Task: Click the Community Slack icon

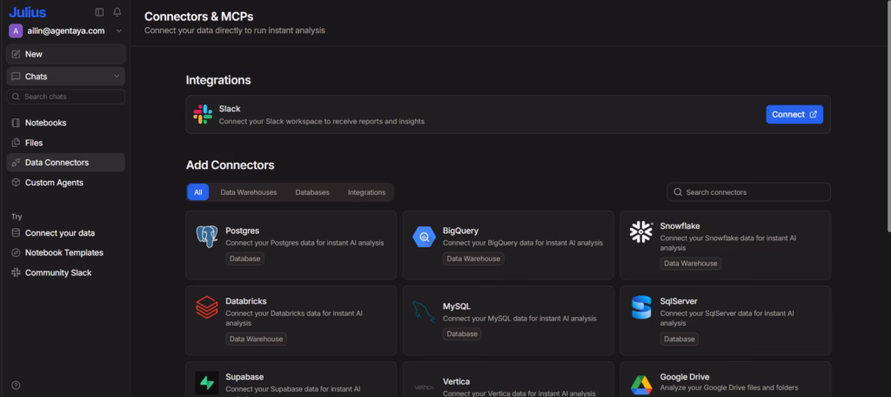Action: (x=16, y=273)
